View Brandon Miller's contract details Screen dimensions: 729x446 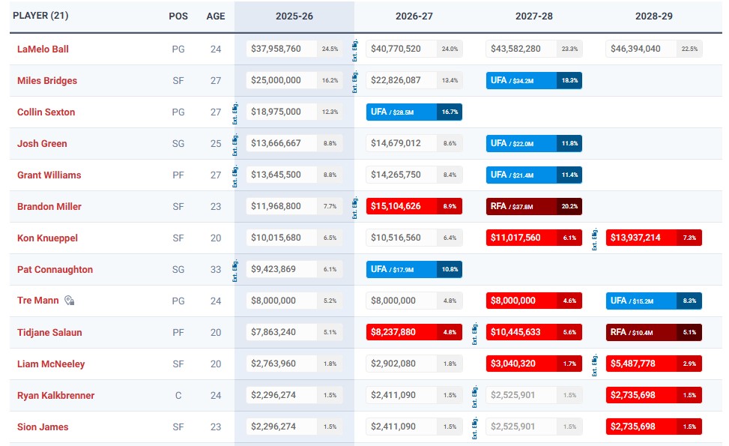pos(49,206)
